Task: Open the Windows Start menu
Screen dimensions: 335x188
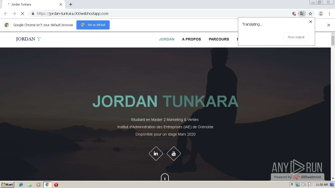Action: (x=7, y=184)
